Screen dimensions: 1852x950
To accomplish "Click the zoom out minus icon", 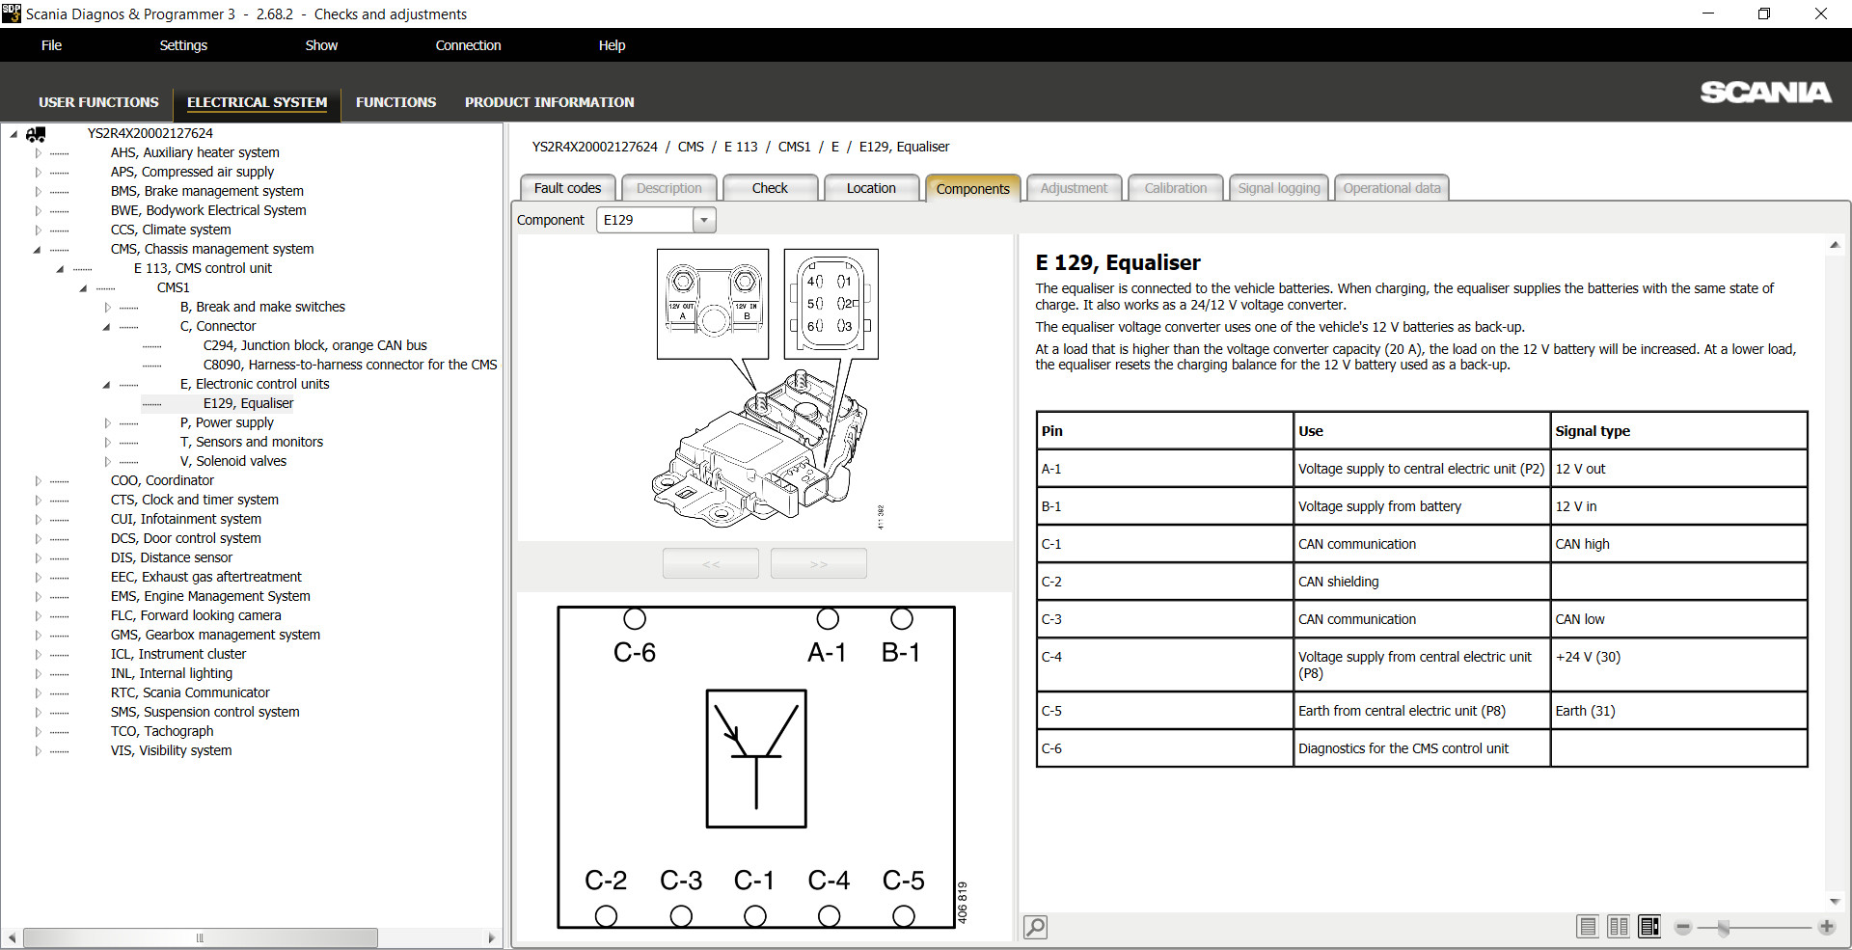I will click(1683, 927).
